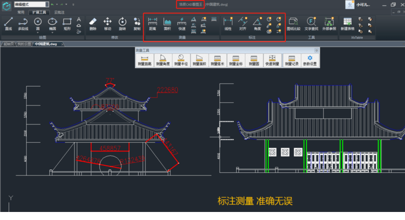This screenshot has height=220, width=405.
Task: Click the 新建表格 new table icon
Action: 347,23
